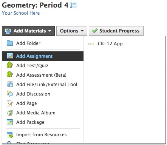Image resolution: width=167 pixels, height=145 pixels.
Task: Click the Add Package icon
Action: click(10, 122)
